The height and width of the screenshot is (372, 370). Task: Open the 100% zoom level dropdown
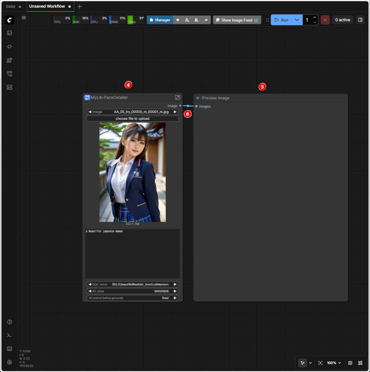pos(334,363)
